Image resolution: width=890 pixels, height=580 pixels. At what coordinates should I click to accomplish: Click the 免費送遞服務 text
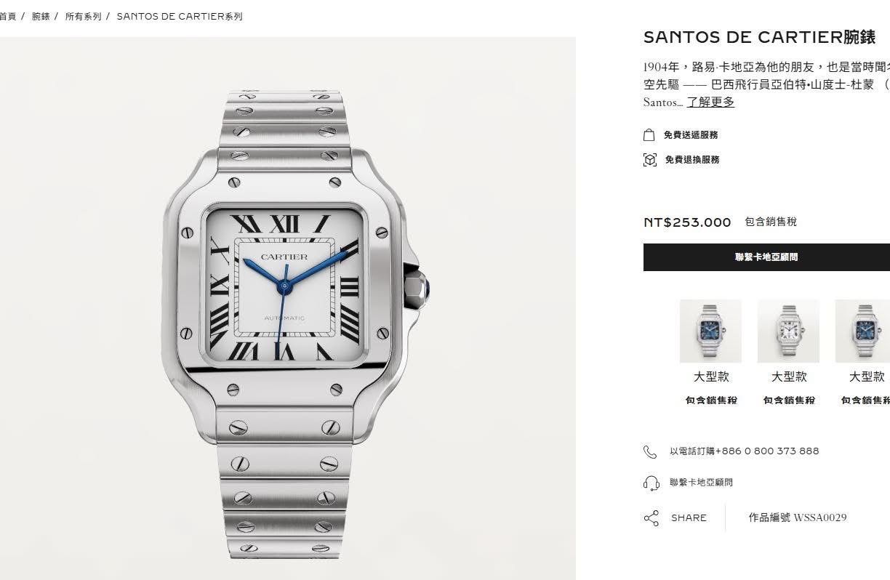(x=691, y=135)
